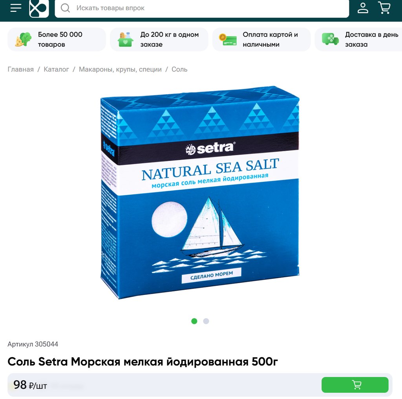402x399 pixels.
Task: Open Каталог breadcrumb link
Action: (56, 69)
